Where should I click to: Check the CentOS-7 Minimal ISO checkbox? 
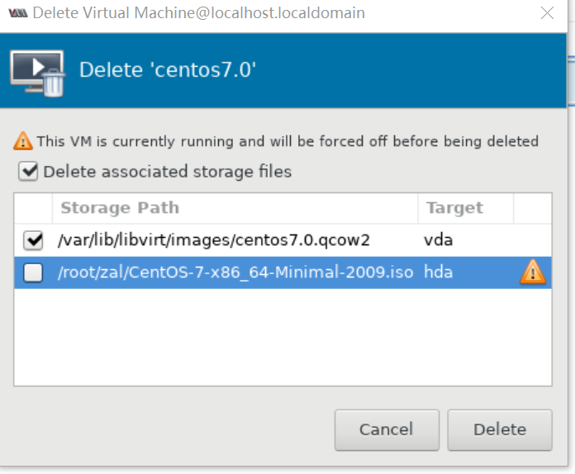(33, 273)
